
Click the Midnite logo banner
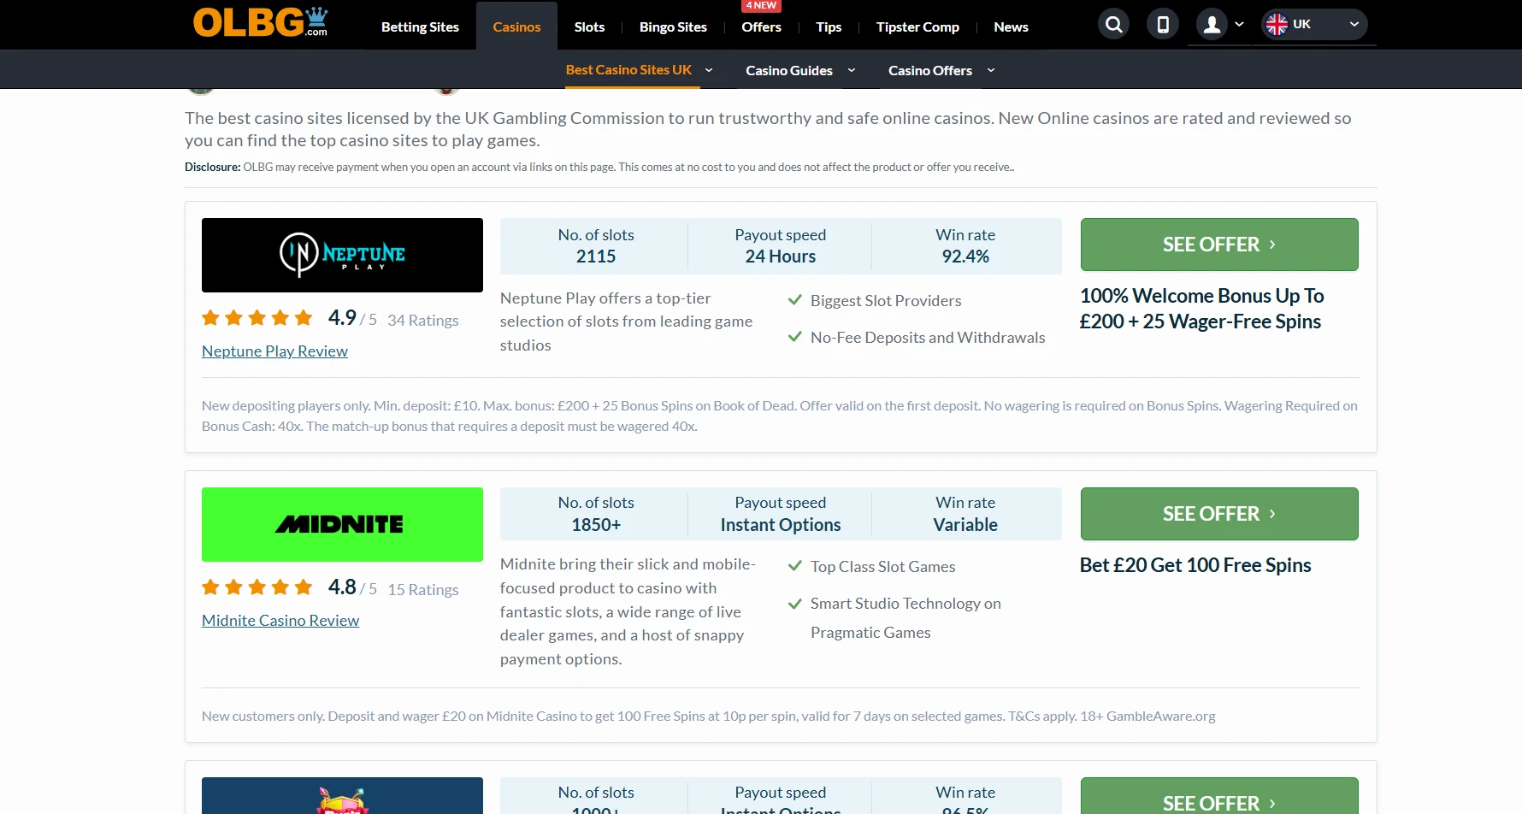[x=342, y=524]
